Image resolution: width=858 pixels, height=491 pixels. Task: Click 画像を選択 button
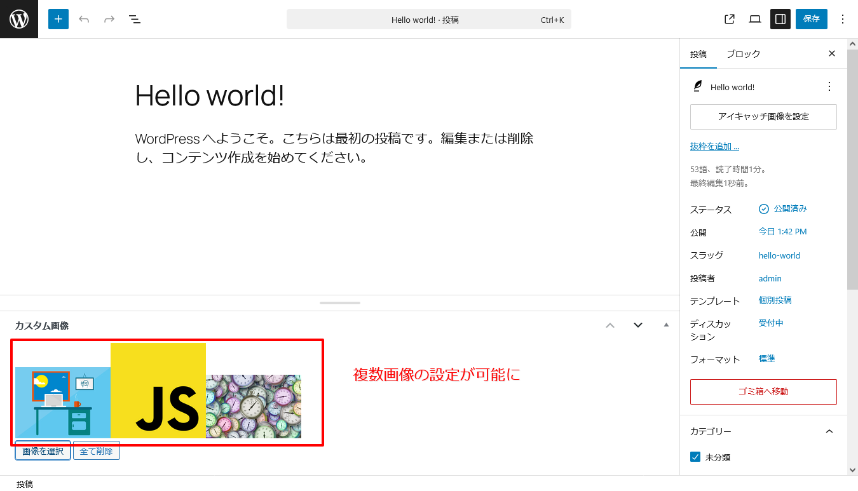pos(43,451)
